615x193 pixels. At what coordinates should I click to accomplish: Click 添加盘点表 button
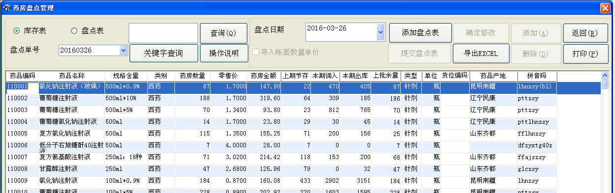click(420, 33)
